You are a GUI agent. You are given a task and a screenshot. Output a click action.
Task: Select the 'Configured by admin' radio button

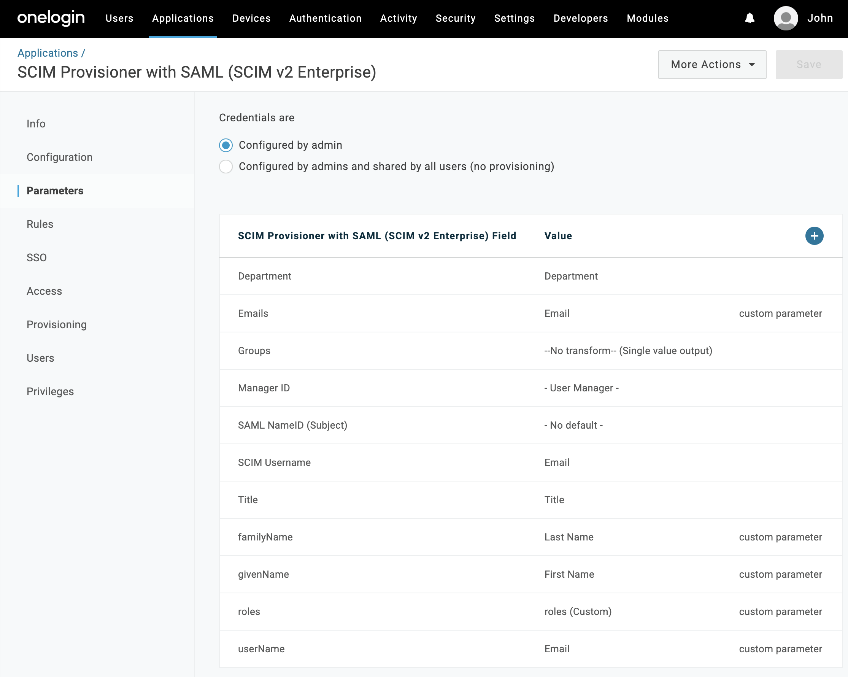[x=226, y=145]
